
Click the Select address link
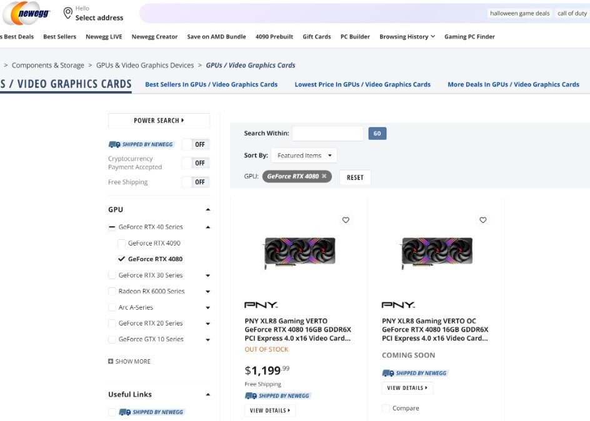tap(99, 17)
